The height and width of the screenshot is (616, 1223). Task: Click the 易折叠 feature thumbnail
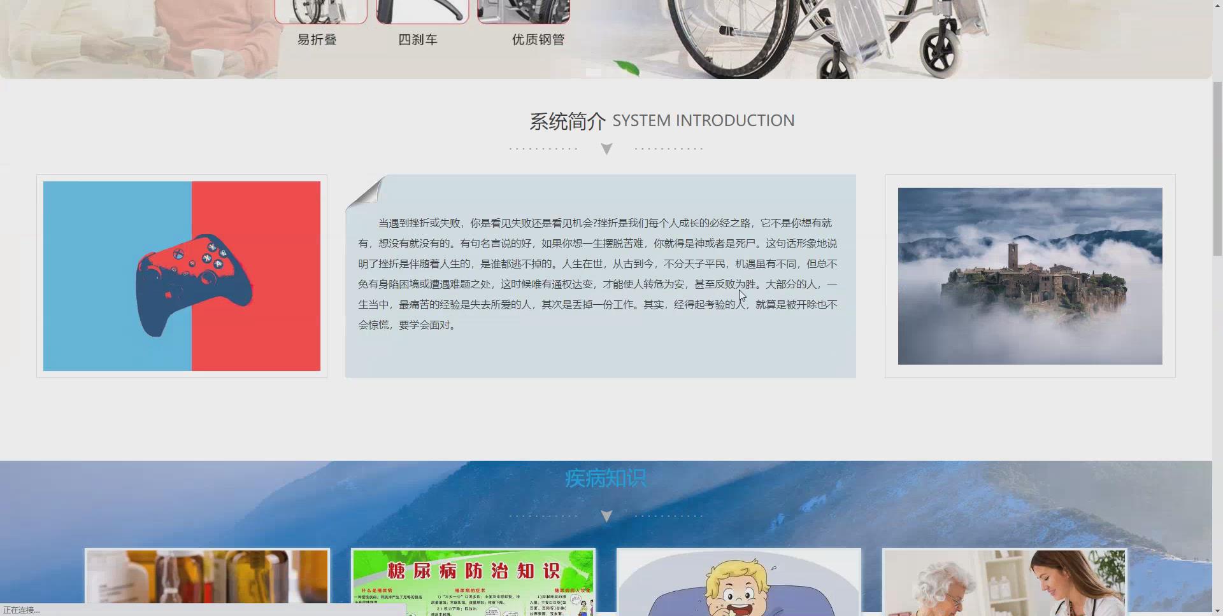pyautogui.click(x=320, y=11)
